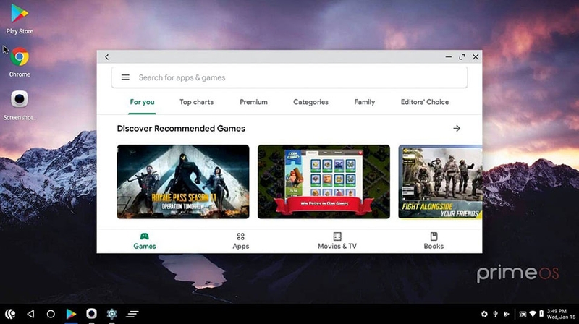Image resolution: width=579 pixels, height=324 pixels.
Task: Open the Screenshot app from the taskbar
Action: click(91, 314)
